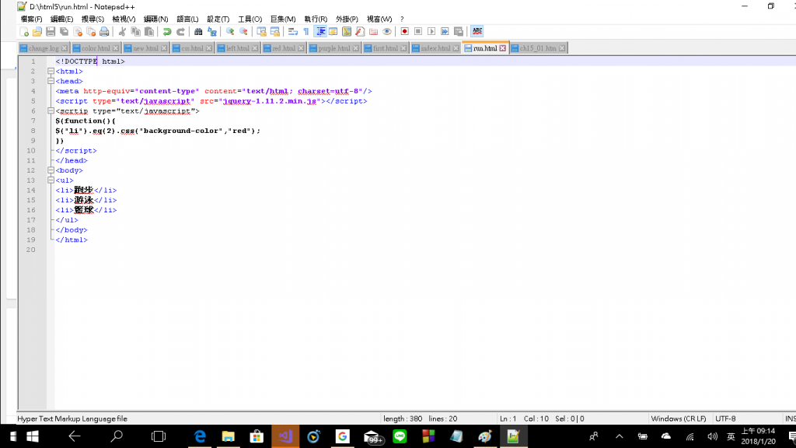Image resolution: width=796 pixels, height=448 pixels.
Task: Close the left.html tab
Action: tap(255, 48)
